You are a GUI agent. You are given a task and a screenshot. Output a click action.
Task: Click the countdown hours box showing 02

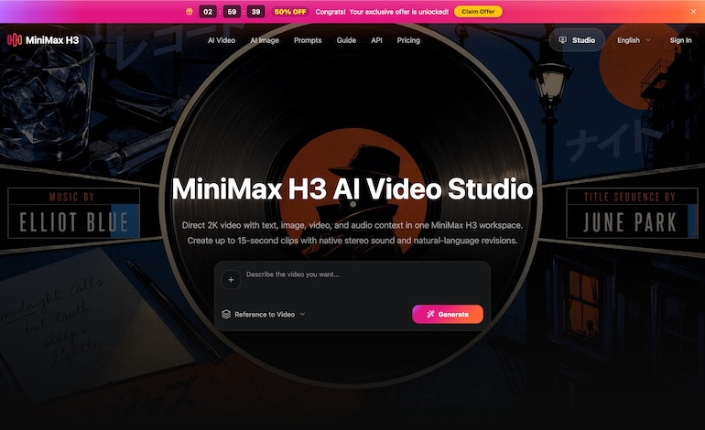208,12
